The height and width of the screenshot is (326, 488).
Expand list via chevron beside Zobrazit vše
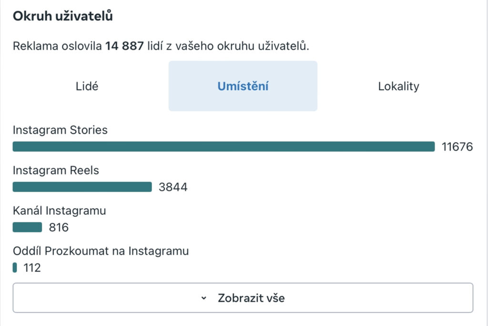click(204, 298)
